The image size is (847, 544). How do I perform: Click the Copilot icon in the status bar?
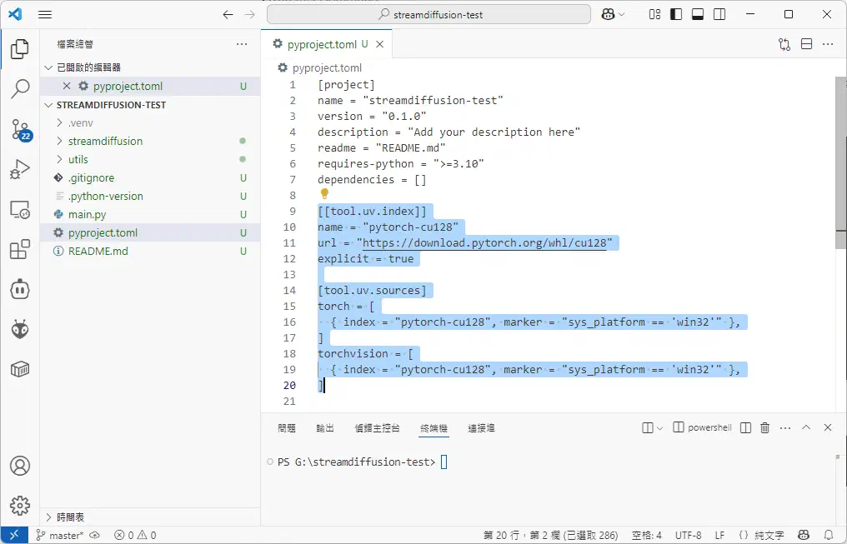click(x=803, y=535)
